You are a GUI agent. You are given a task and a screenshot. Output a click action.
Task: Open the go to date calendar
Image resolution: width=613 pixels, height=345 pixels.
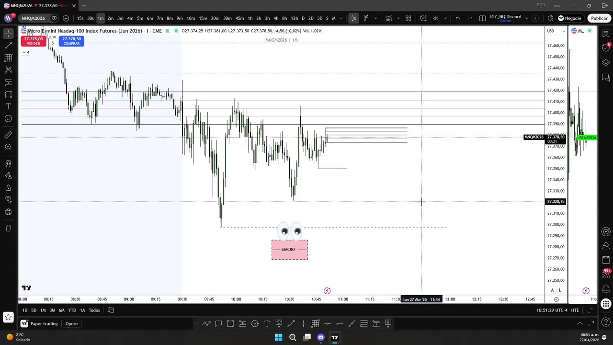pyautogui.click(x=111, y=310)
